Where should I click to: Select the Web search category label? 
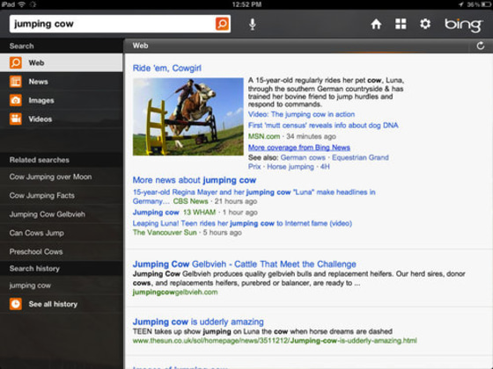point(36,62)
